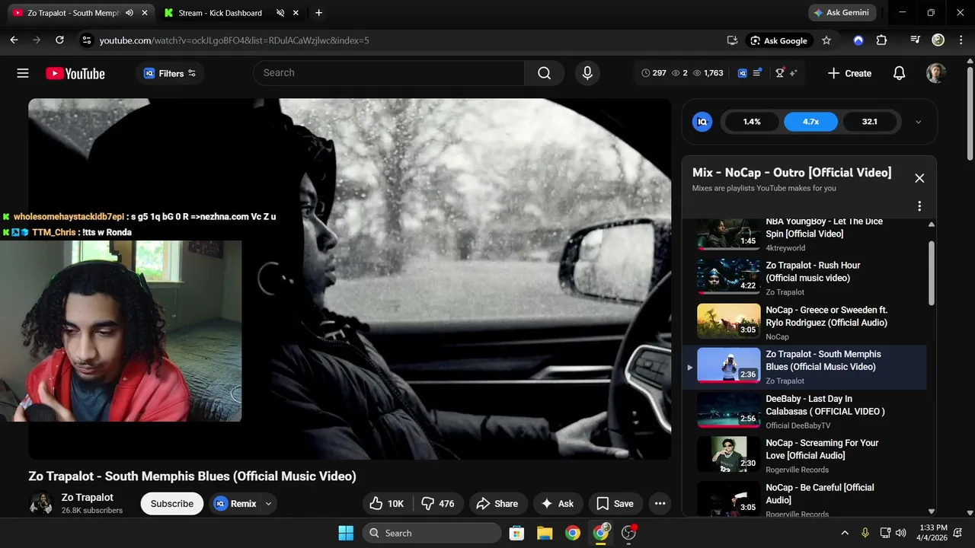View site information icon in the address bar
The width and height of the screenshot is (975, 548).
pyautogui.click(x=86, y=40)
